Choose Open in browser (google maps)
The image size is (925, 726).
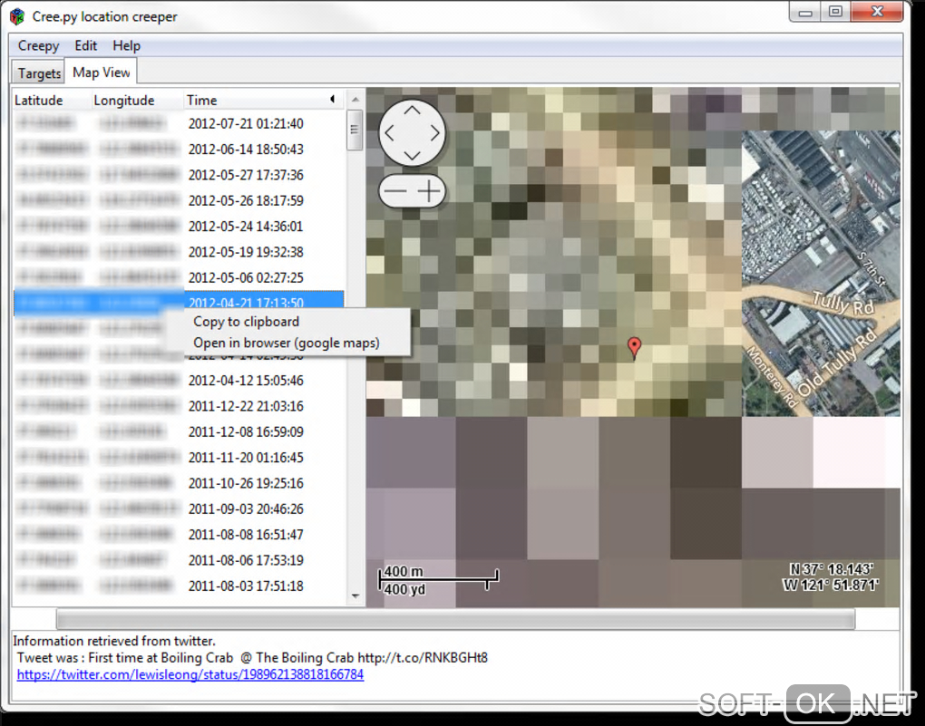click(x=286, y=343)
